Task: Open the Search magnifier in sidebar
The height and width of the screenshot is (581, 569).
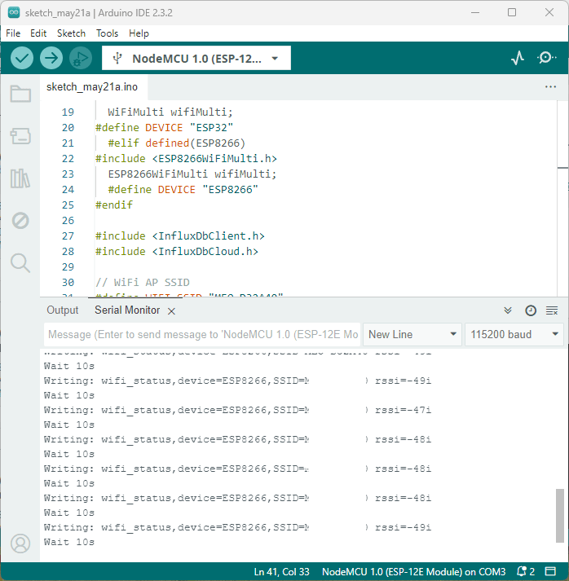Action: coord(20,262)
